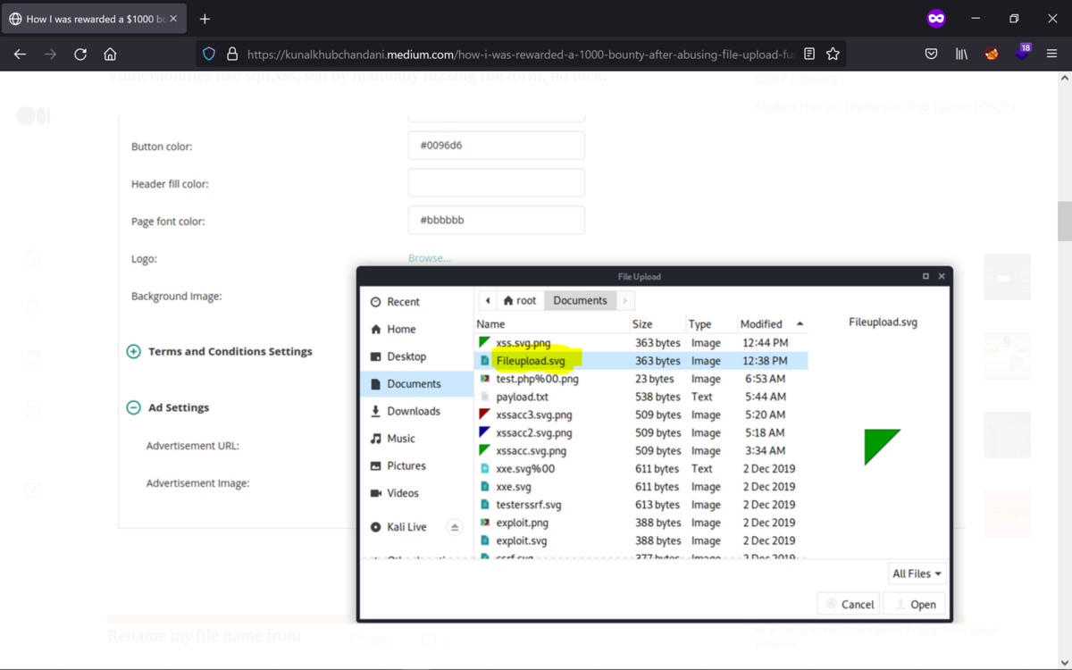Viewport: 1072px width, 670px height.
Task: Toggle sort order arrow on Modified column
Action: click(x=800, y=324)
